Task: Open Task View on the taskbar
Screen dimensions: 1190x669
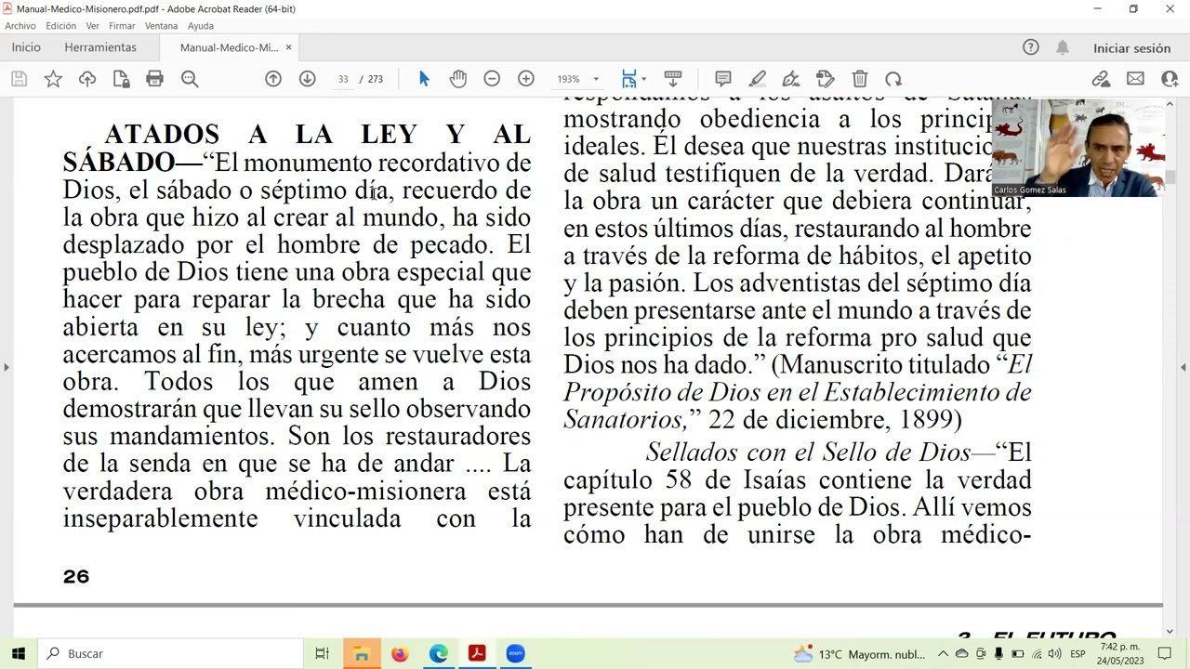Action: tap(322, 653)
